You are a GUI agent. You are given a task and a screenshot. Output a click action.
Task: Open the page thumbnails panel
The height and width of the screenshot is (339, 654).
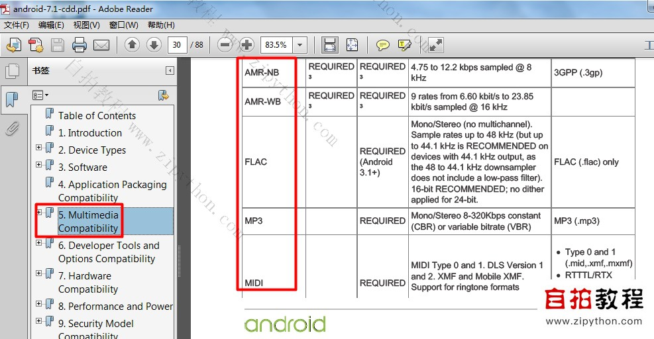pyautogui.click(x=13, y=70)
